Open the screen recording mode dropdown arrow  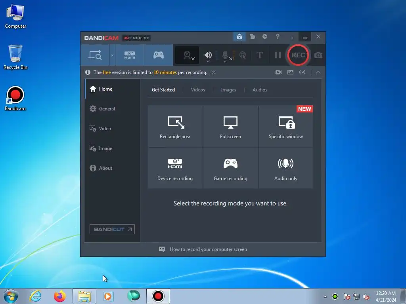click(112, 55)
